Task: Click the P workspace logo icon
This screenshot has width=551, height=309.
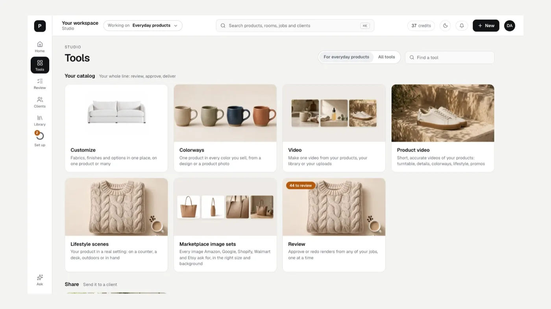Action: tap(40, 26)
